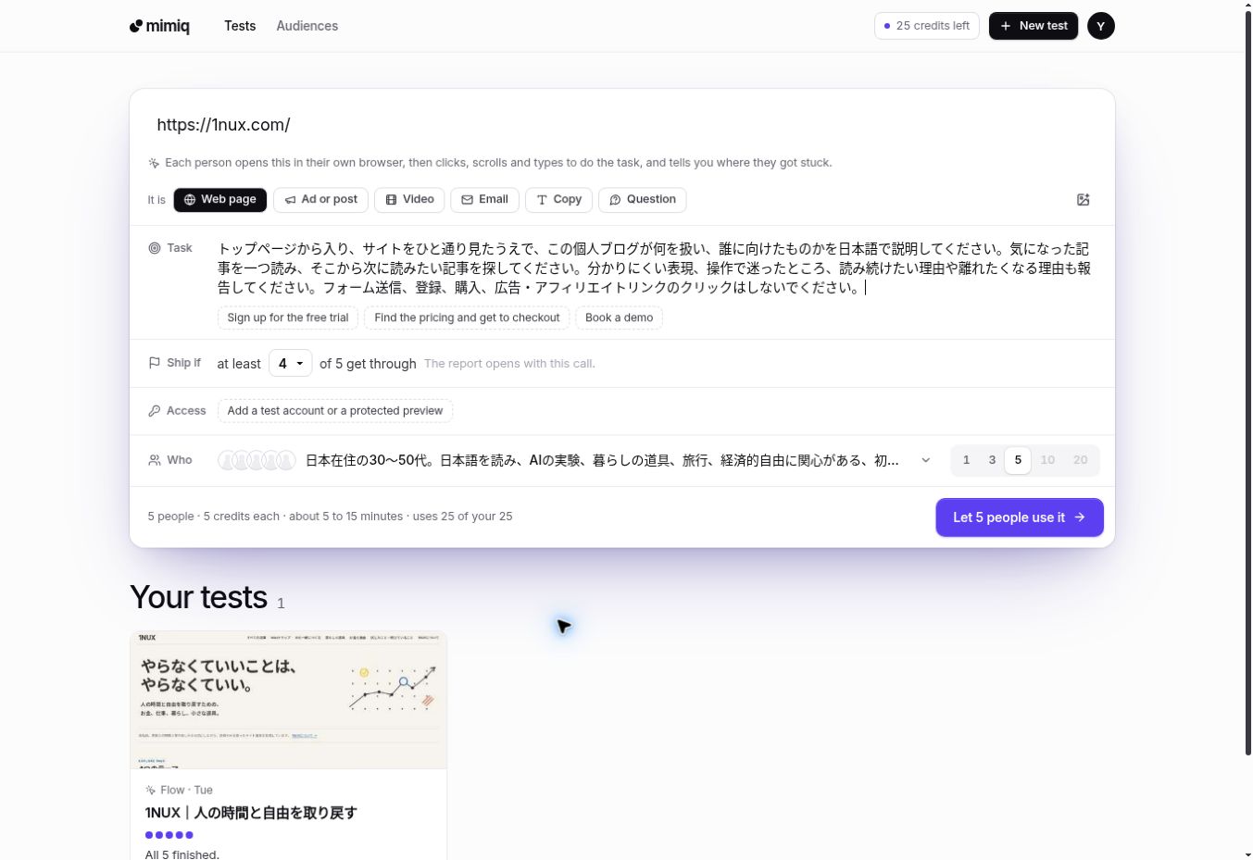Set participant count to 5
The image size is (1253, 860).
1018,460
